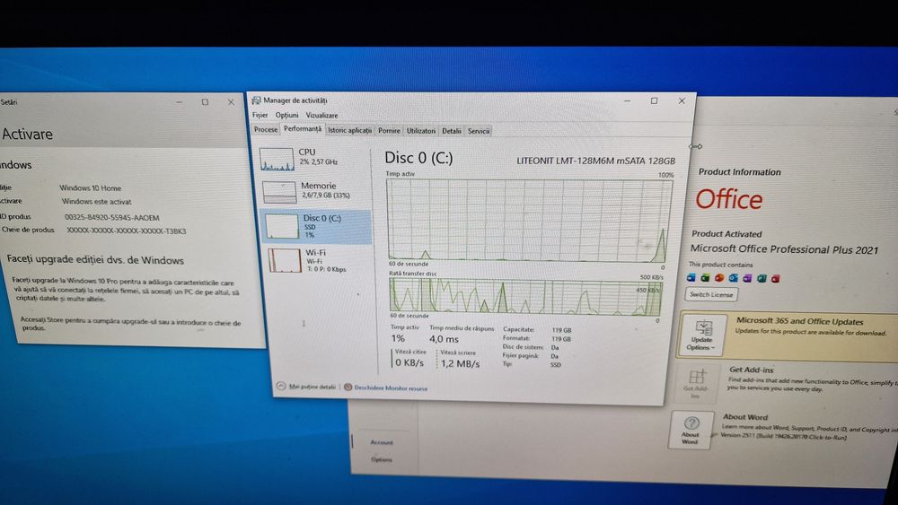898x505 pixels.
Task: Open the Istoric aplicații tab
Action: tap(349, 130)
